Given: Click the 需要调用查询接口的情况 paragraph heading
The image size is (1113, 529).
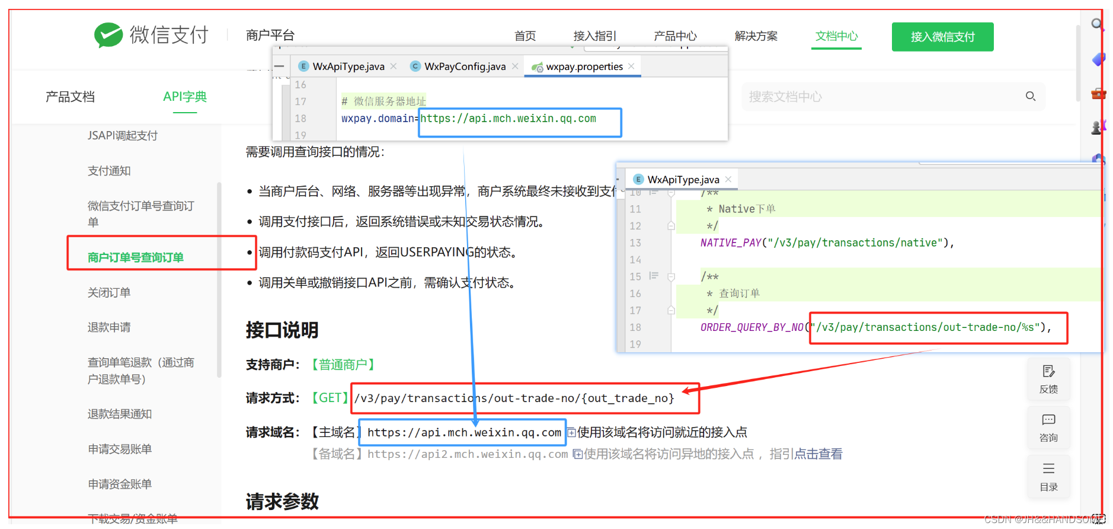Looking at the screenshot, I should [x=315, y=152].
